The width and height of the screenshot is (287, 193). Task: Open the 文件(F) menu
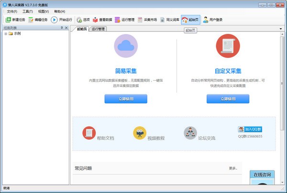[x=12, y=11]
